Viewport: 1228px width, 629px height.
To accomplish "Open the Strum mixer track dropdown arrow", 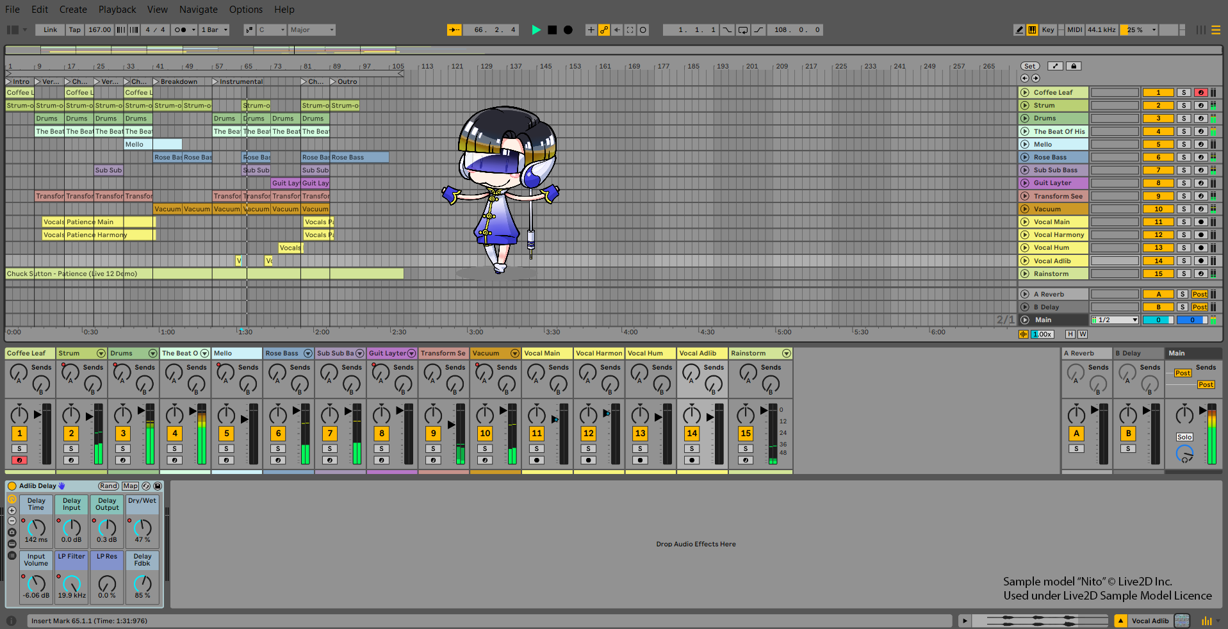I will coord(101,354).
